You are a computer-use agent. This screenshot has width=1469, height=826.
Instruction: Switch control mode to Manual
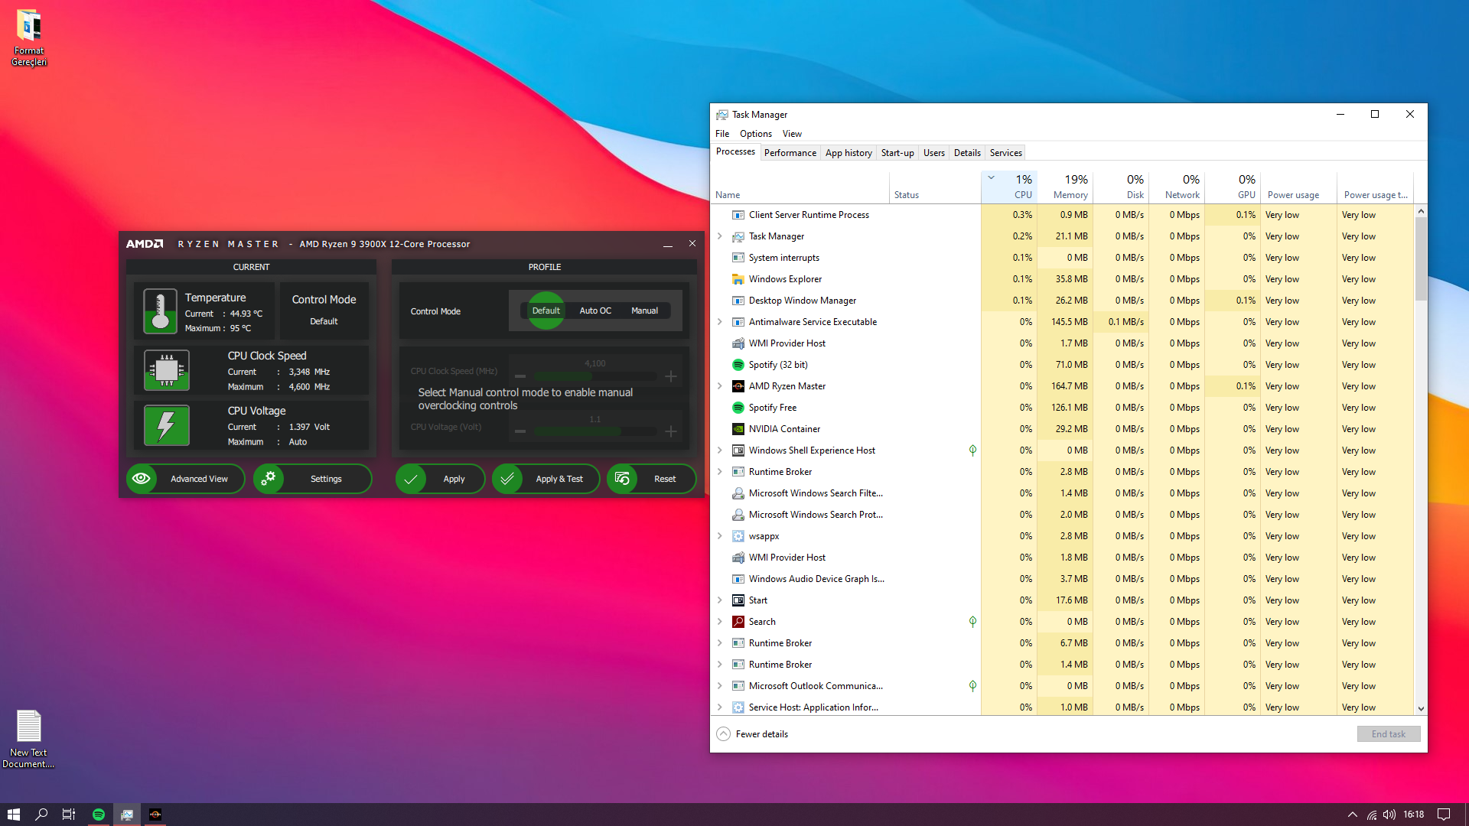pyautogui.click(x=644, y=311)
